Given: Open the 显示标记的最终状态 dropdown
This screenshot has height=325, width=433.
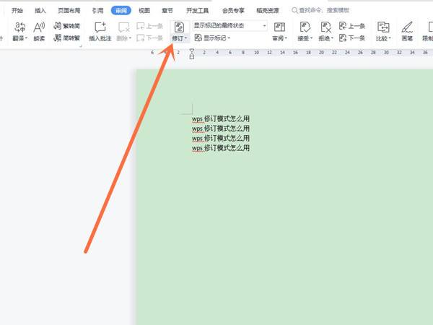Looking at the screenshot, I should [x=229, y=26].
